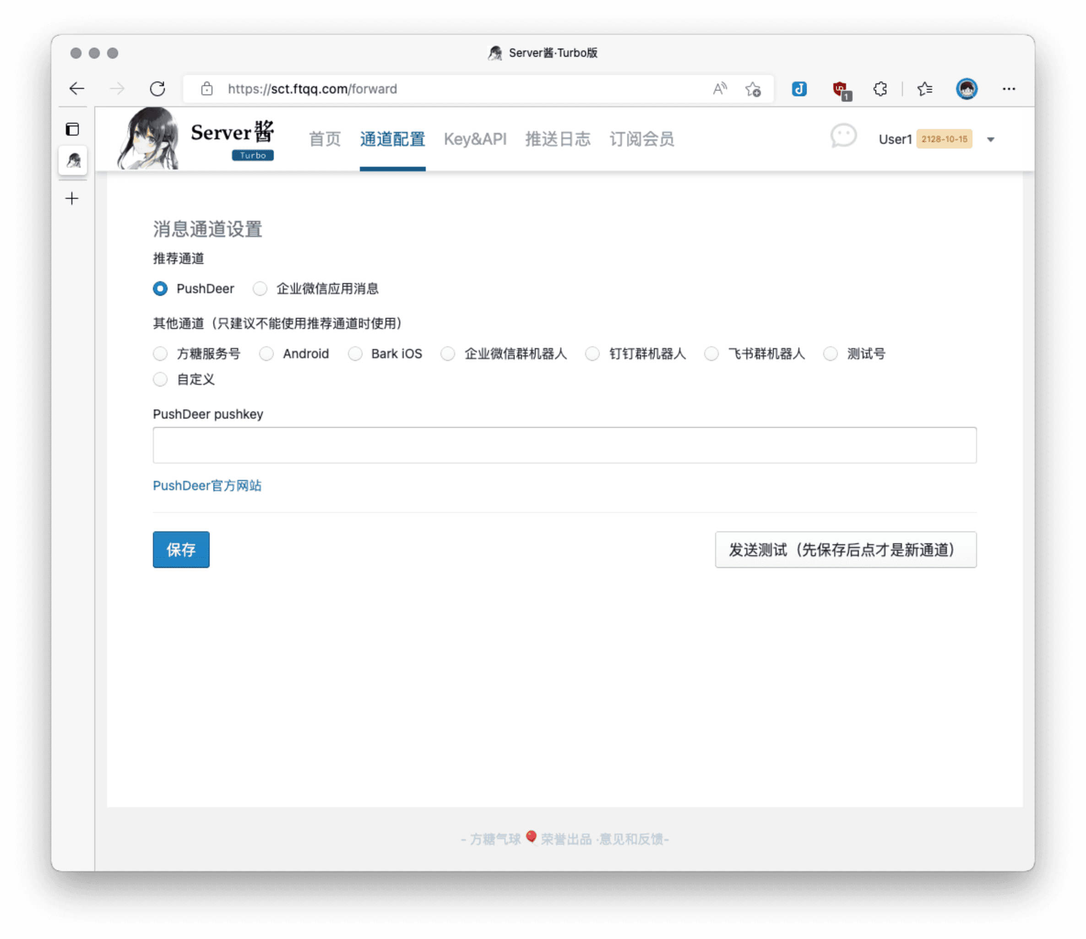
Task: Select the Bark iOS channel radio
Action: (355, 354)
